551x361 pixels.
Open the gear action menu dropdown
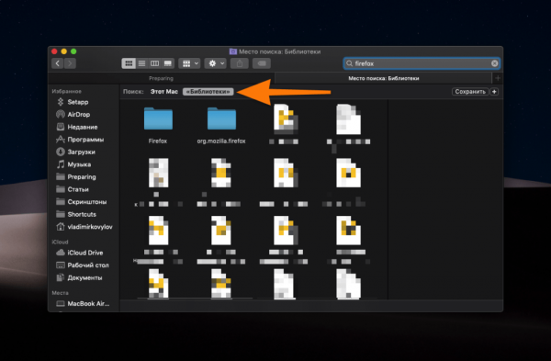point(216,63)
